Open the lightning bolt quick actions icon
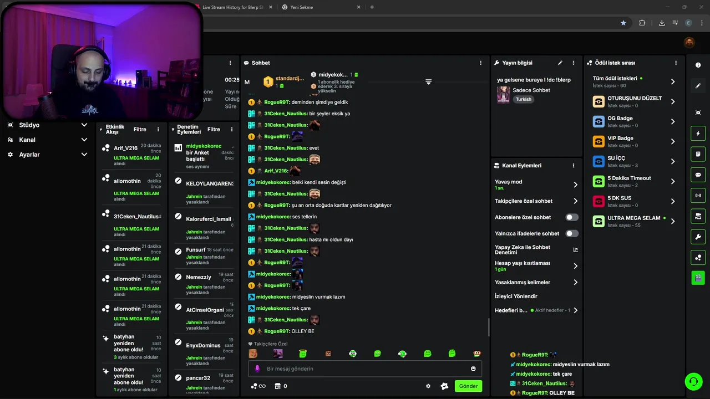Image resolution: width=710 pixels, height=399 pixels. 698,134
